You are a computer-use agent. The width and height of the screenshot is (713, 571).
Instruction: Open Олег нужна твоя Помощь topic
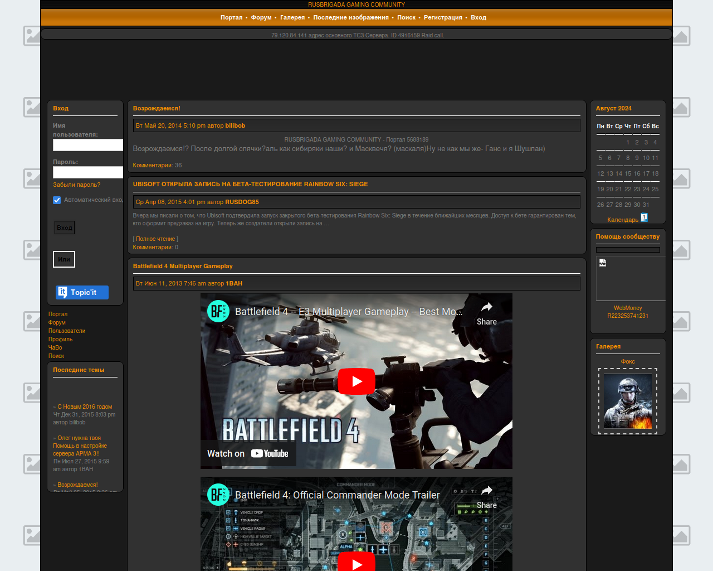click(80, 446)
